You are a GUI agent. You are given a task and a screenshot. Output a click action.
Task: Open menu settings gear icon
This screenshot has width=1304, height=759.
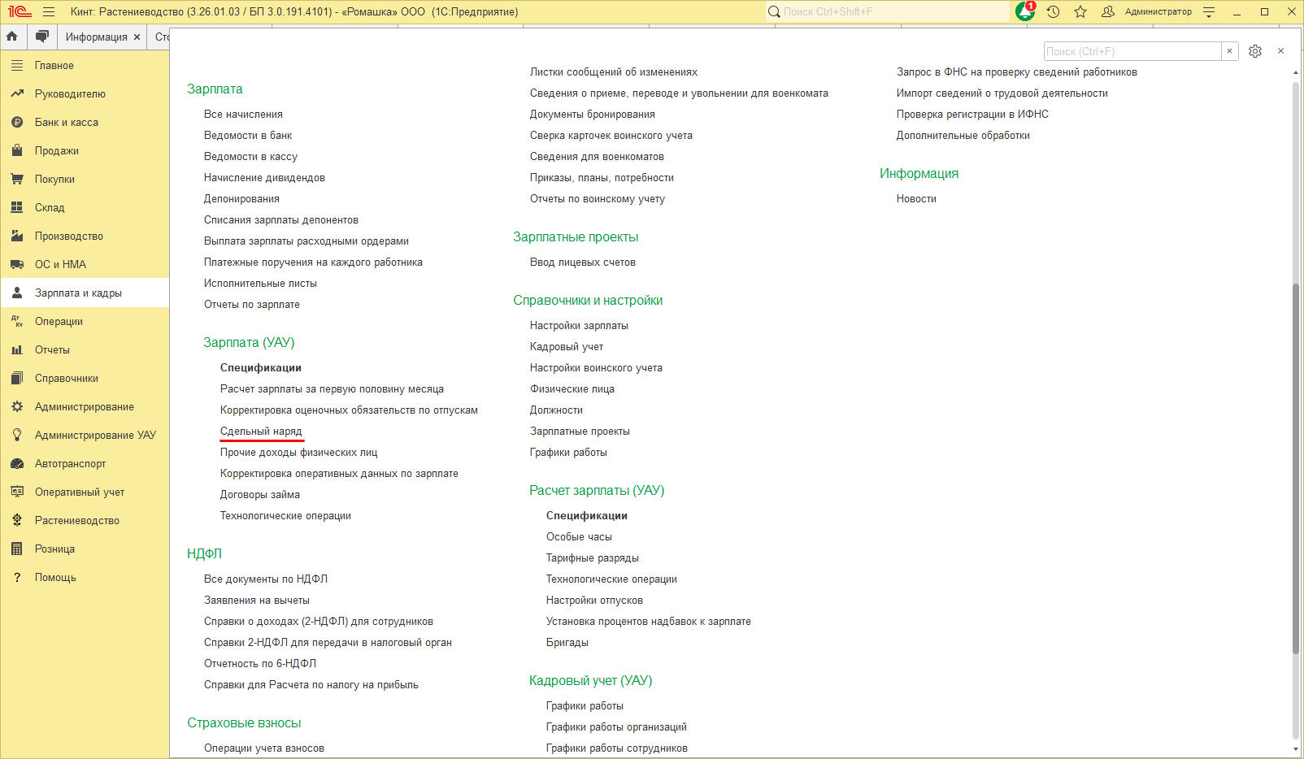(x=1255, y=51)
